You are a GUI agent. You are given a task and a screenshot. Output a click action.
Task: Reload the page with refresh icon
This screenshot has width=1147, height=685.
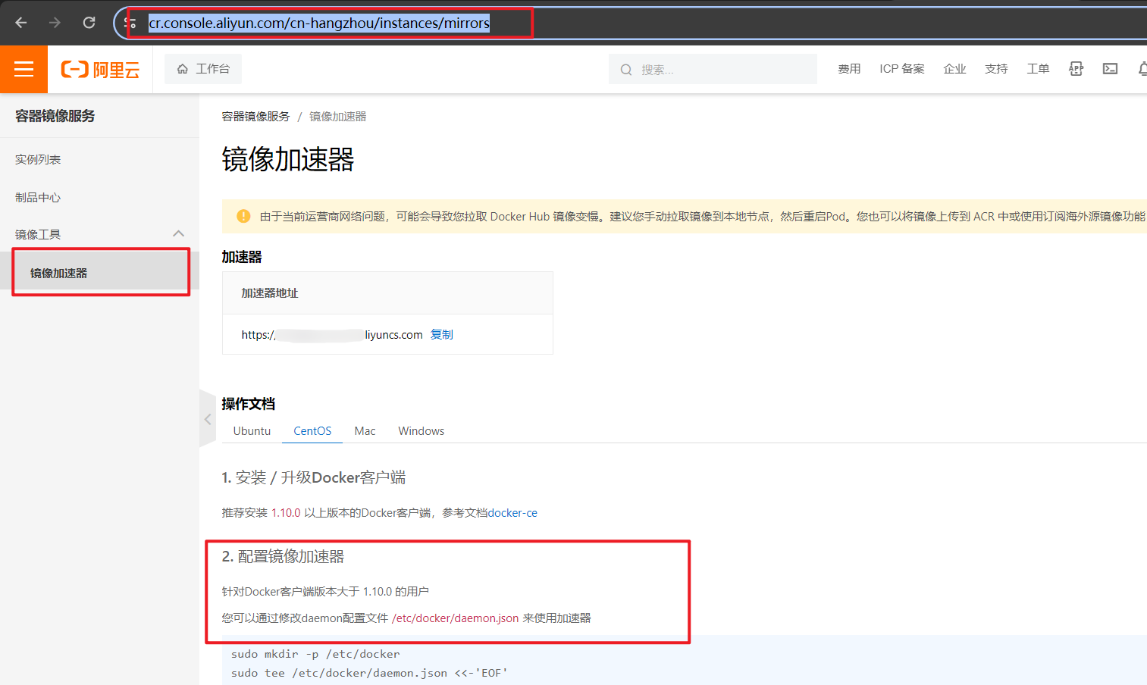click(89, 23)
